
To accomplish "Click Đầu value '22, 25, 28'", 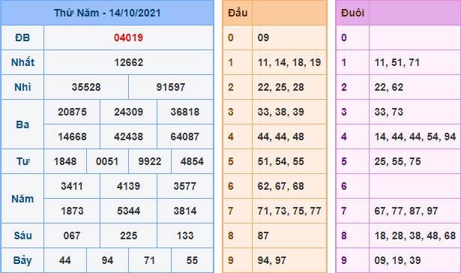I will pyautogui.click(x=280, y=87).
